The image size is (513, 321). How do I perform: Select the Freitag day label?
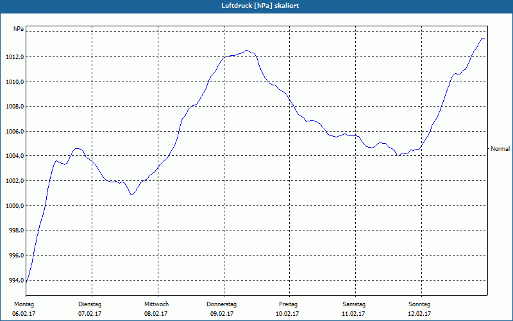(x=288, y=304)
